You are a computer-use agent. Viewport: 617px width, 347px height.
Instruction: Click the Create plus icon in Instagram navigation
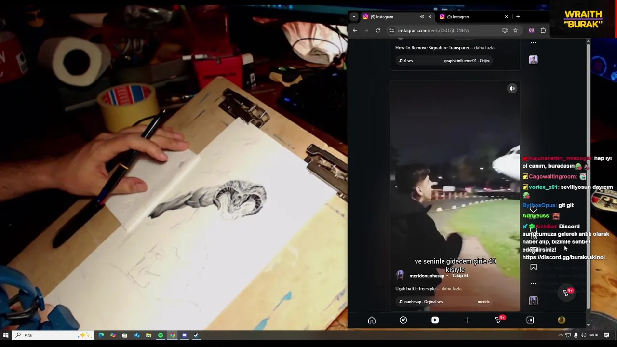[467, 320]
